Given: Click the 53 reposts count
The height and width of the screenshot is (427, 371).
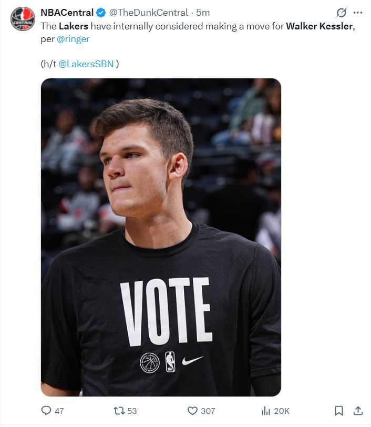Looking at the screenshot, I should pyautogui.click(x=132, y=411).
